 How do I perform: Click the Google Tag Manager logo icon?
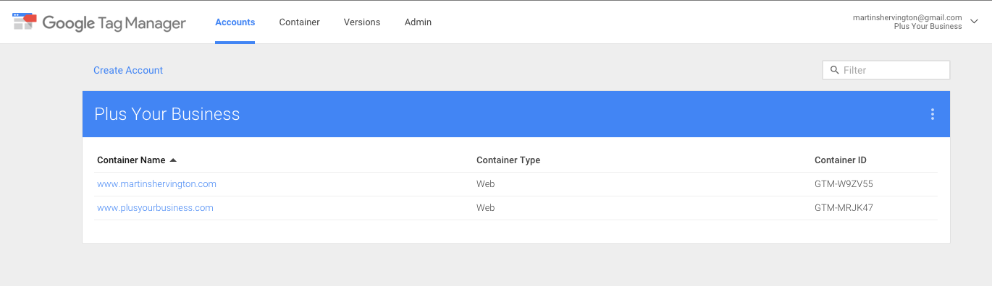pyautogui.click(x=25, y=22)
